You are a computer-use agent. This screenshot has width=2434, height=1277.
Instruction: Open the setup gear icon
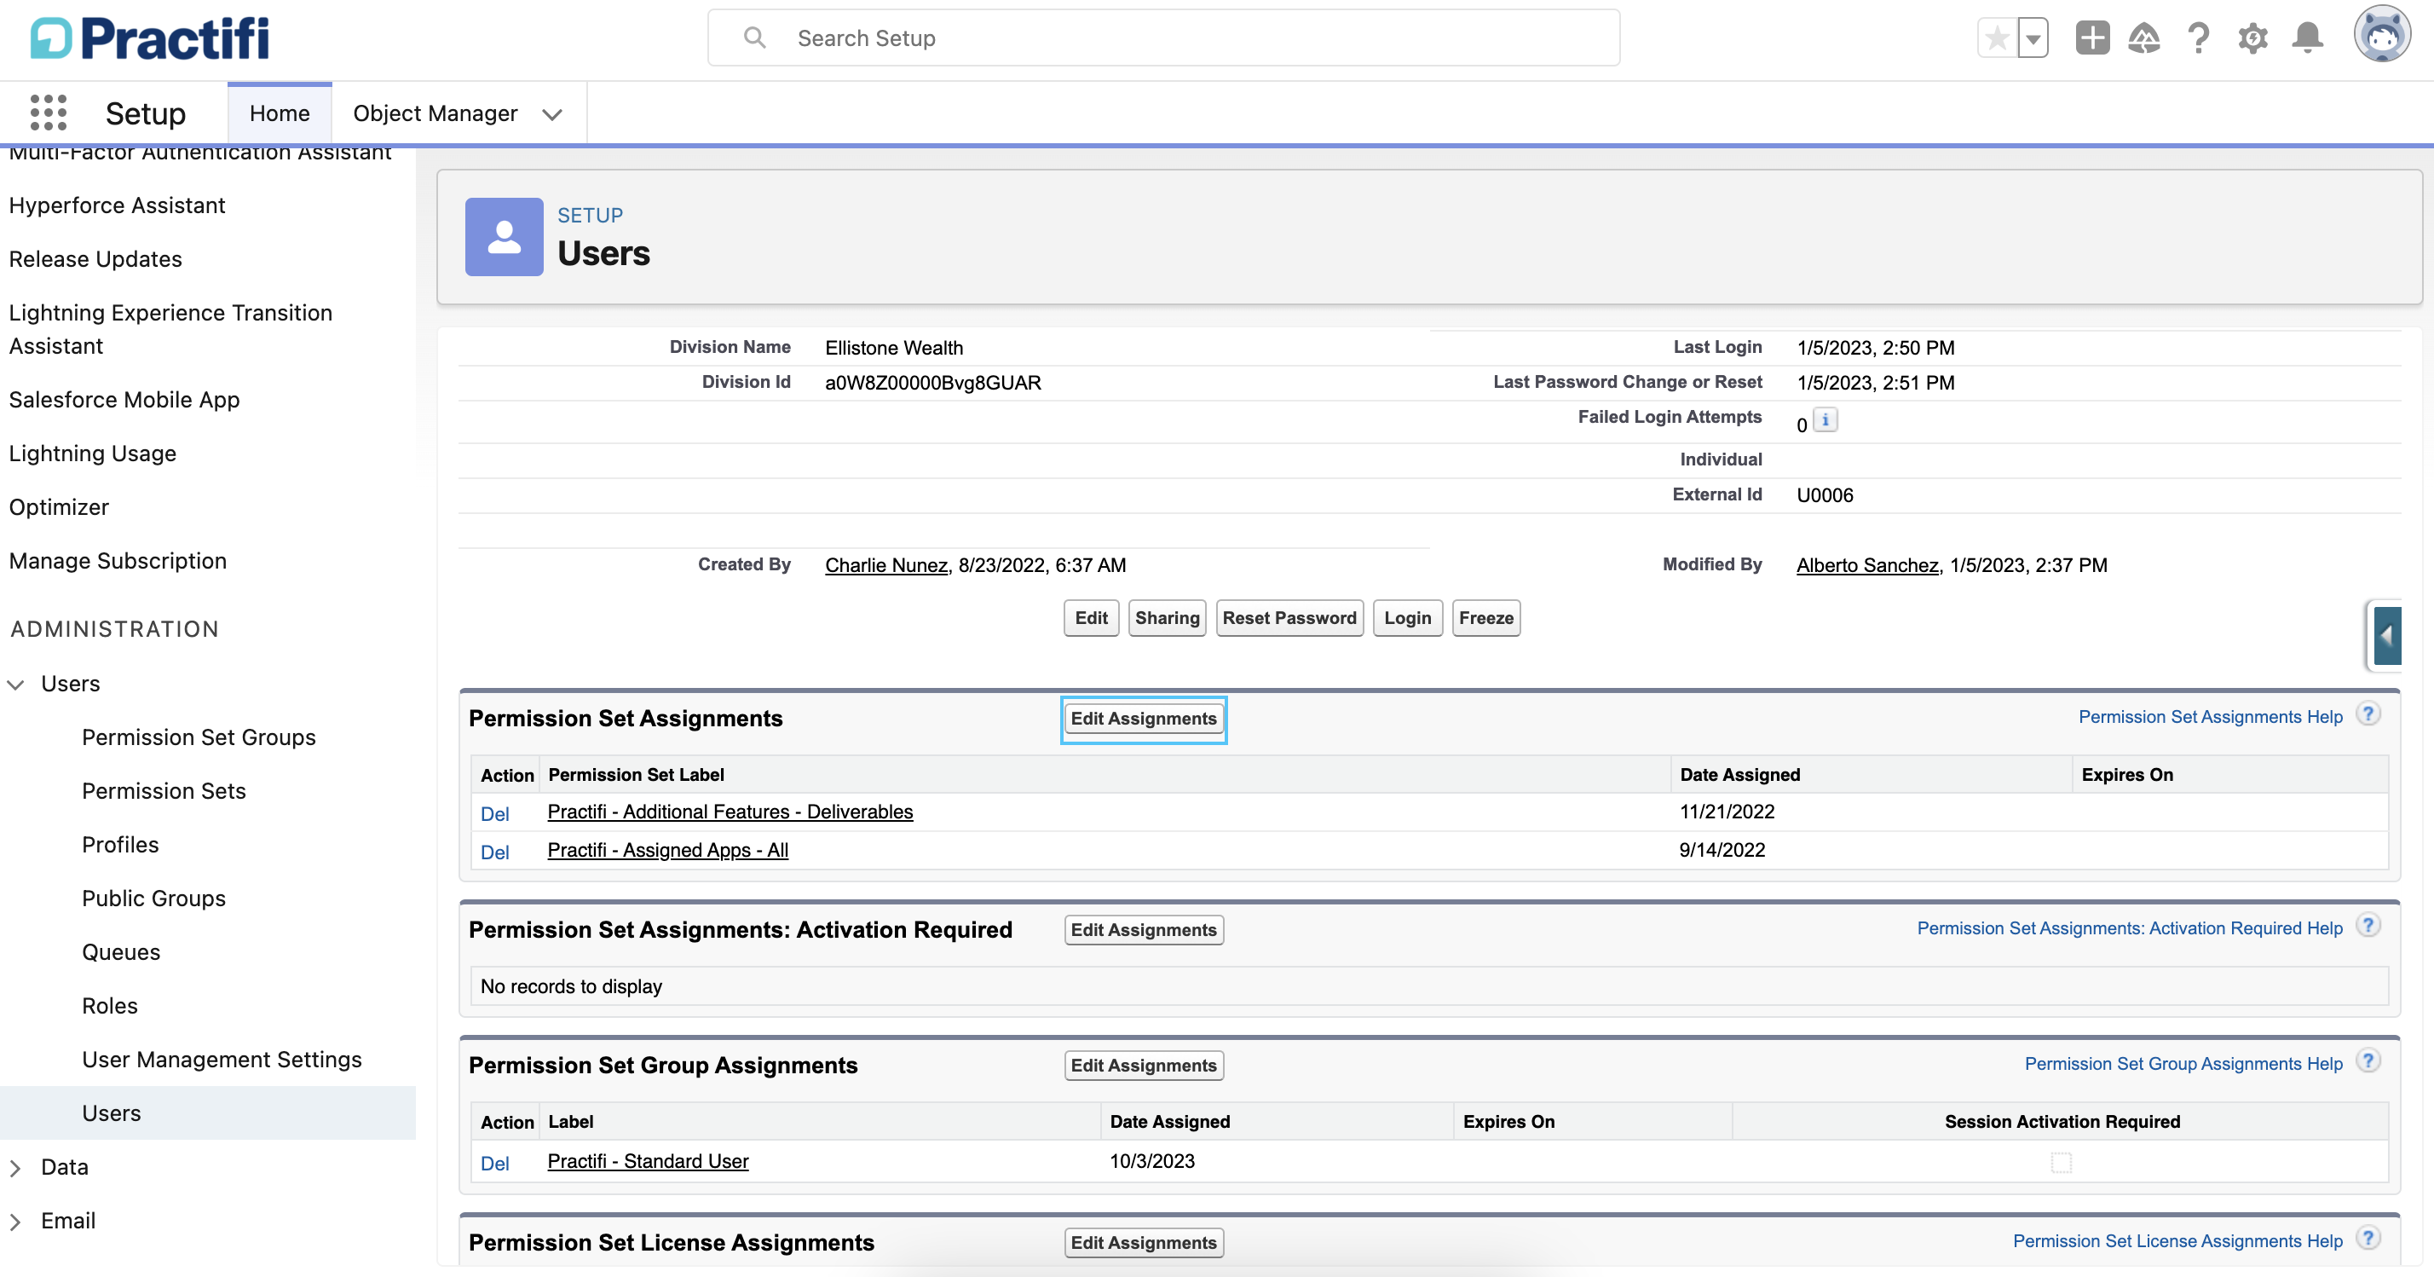coord(2253,38)
